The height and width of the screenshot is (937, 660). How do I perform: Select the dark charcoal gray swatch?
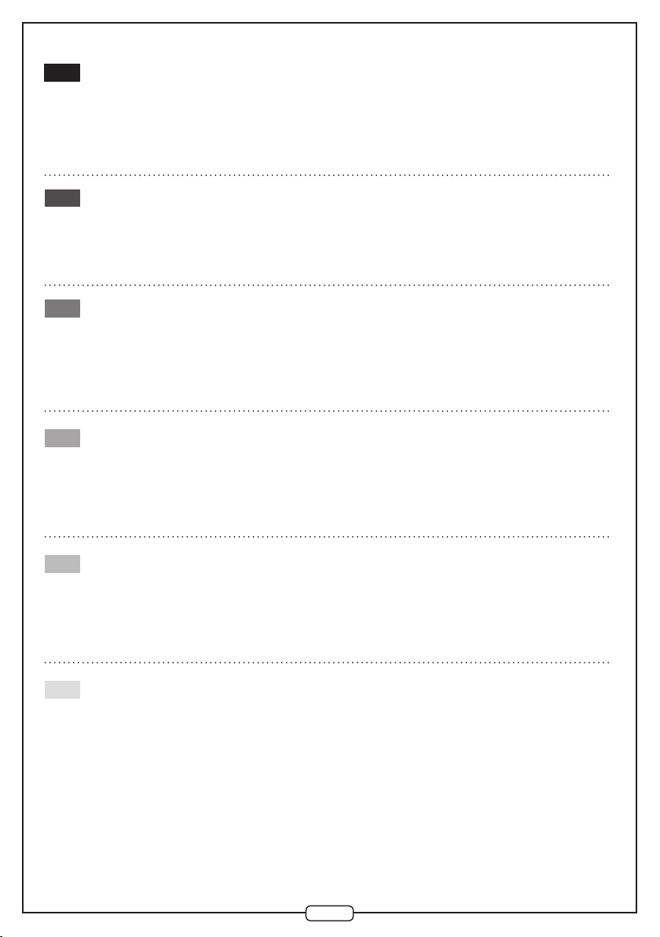tap(62, 198)
